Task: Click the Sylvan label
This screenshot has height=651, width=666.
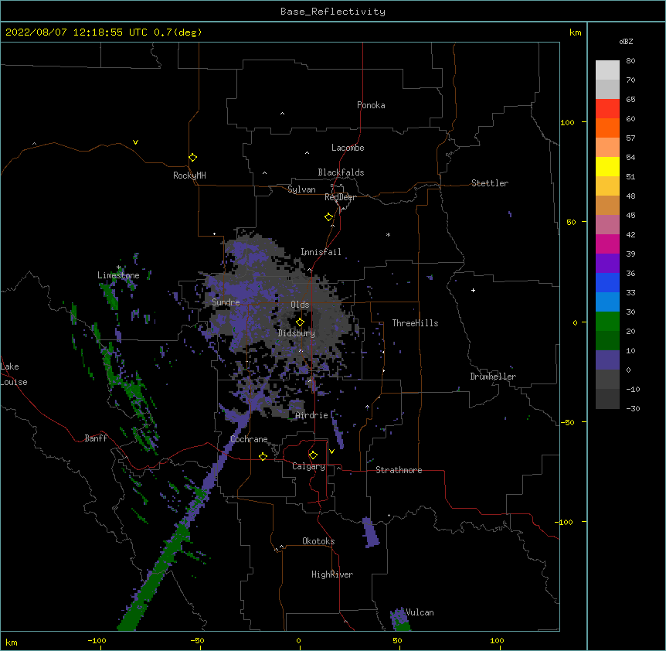Action: tap(301, 189)
